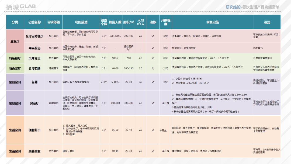291x164 pixels.
Task: Select the slide title 研究结论-餐饮生活产品功能清单
Action: [x=252, y=7]
